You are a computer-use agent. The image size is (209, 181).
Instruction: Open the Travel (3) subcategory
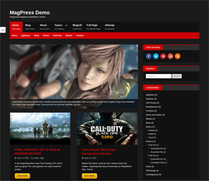coord(152,138)
